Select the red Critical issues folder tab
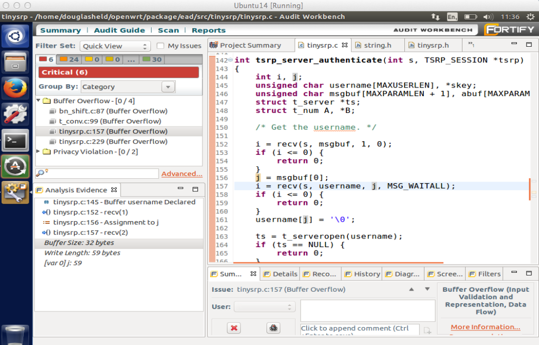The height and width of the screenshot is (345, 539). [47, 59]
